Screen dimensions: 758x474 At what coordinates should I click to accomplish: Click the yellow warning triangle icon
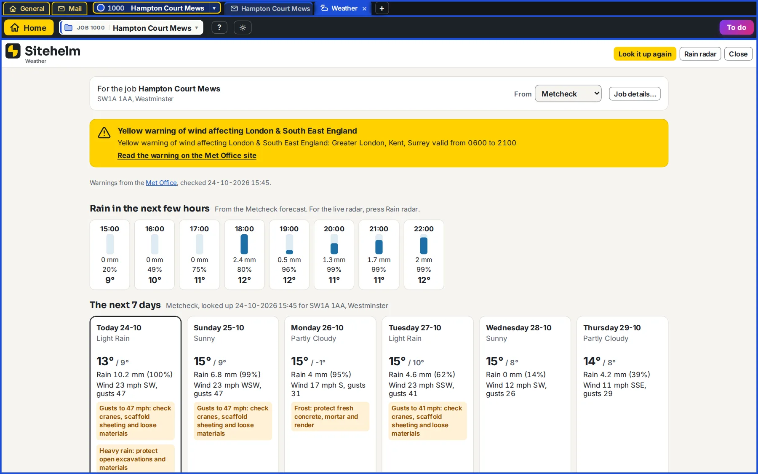pos(104,133)
